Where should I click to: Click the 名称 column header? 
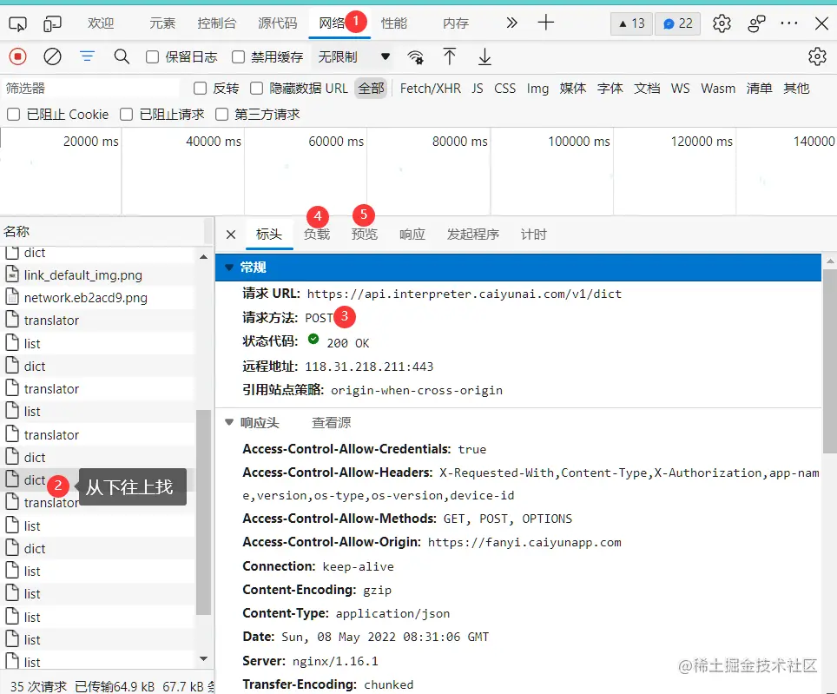(x=102, y=232)
